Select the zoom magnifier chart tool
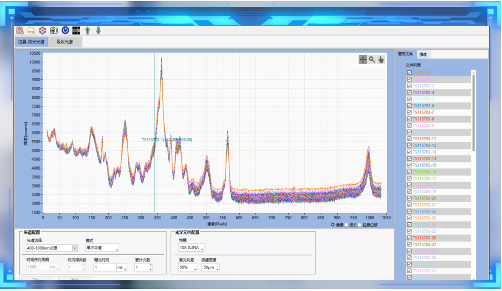The width and height of the screenshot is (502, 291). [372, 59]
